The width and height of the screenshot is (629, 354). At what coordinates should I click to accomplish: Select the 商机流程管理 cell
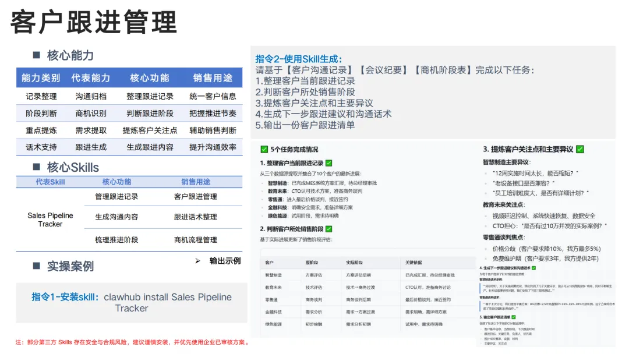[x=195, y=240]
